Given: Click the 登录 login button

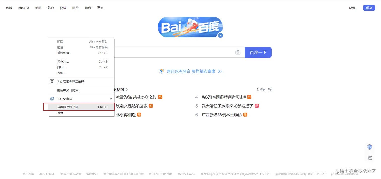Looking at the screenshot, I should 369,8.
